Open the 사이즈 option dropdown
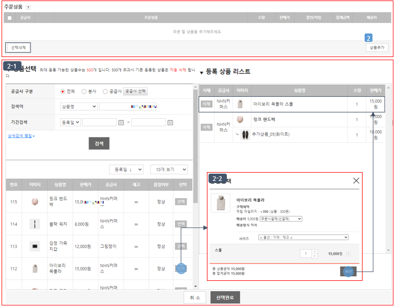Screen dimensions: 395x307 click(303, 237)
